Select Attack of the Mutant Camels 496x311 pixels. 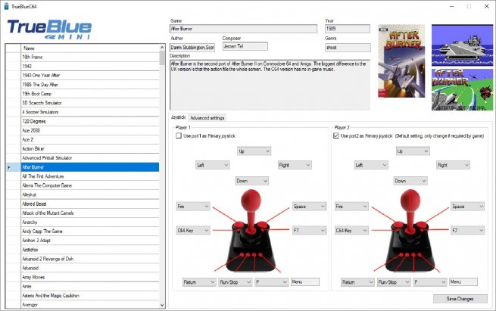90,213
